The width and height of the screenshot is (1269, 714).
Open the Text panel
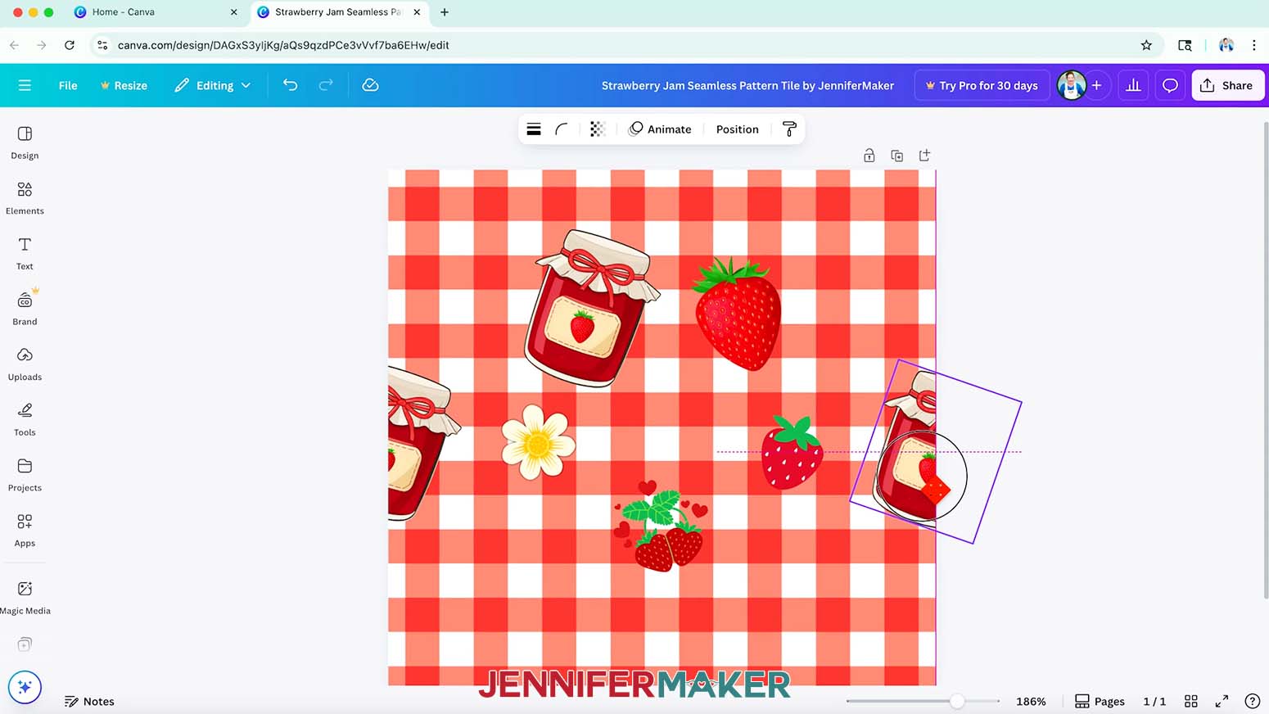[25, 254]
